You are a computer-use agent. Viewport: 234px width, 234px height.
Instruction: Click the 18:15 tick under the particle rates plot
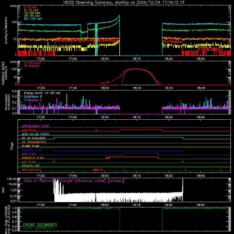(x=137, y=88)
